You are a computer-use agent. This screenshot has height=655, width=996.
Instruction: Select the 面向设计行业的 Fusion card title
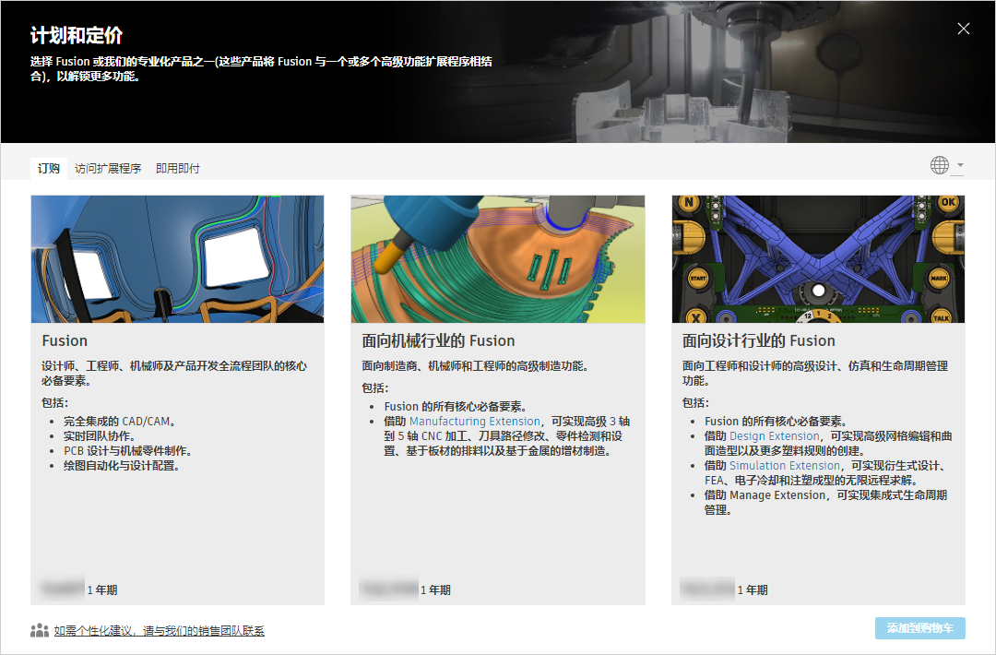[x=758, y=341]
